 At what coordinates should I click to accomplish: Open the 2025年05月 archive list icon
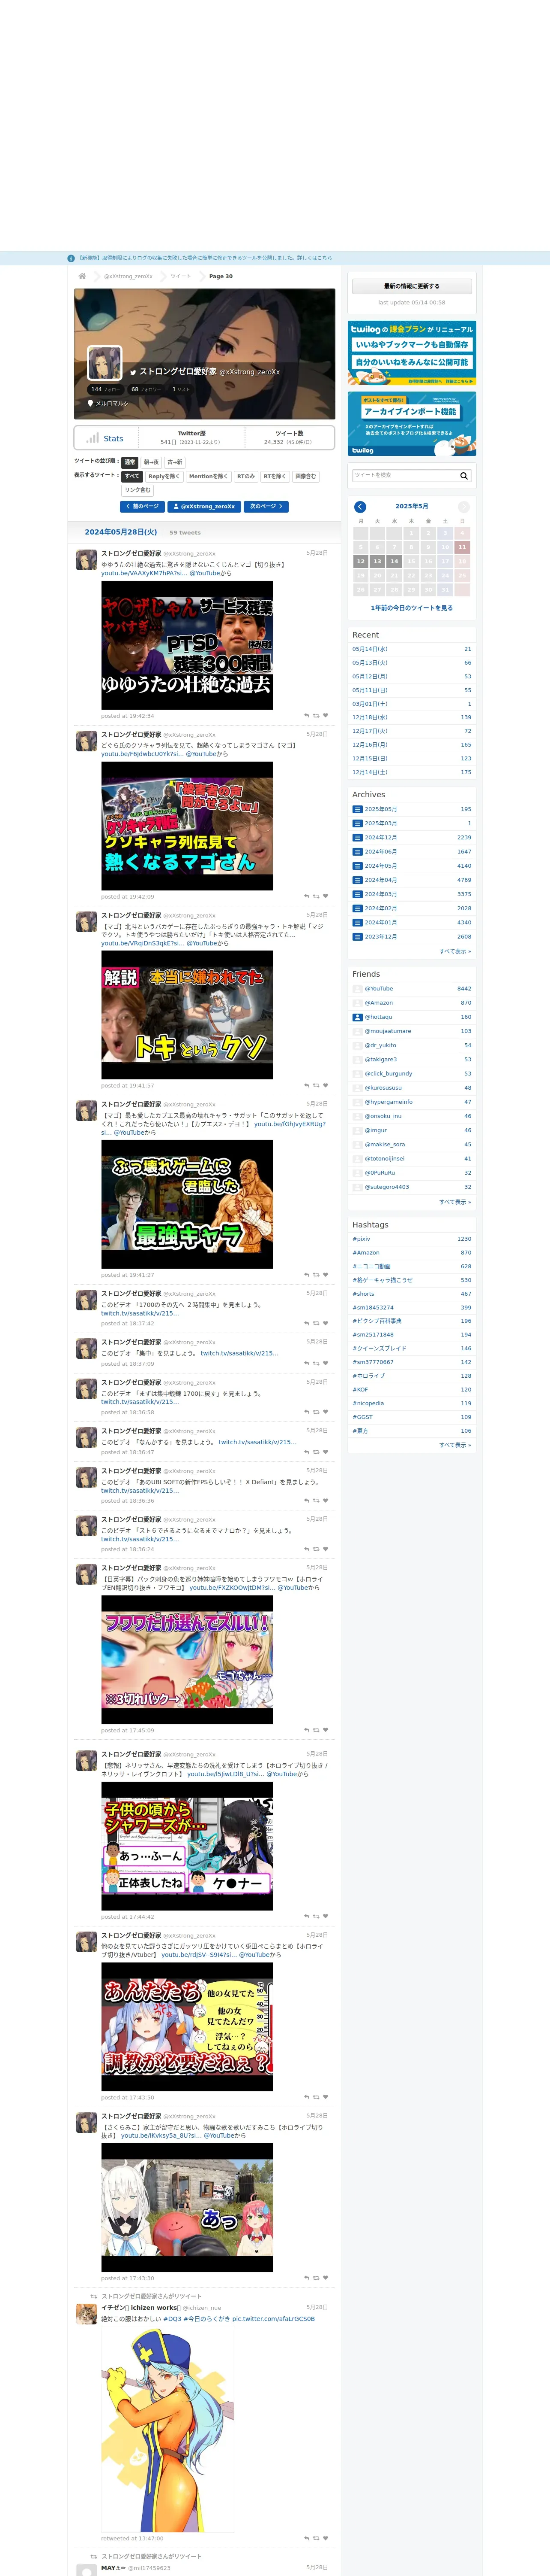(357, 809)
